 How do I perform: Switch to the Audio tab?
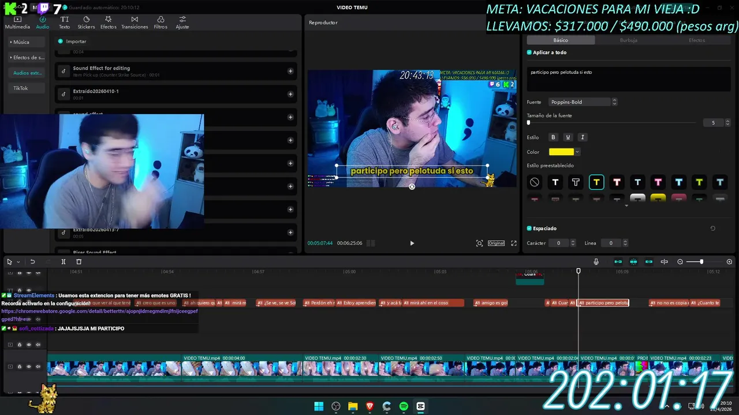point(43,22)
